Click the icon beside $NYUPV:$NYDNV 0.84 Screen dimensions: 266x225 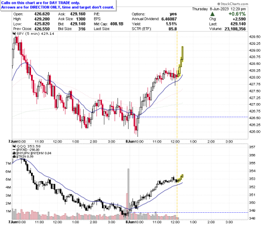(14, 154)
